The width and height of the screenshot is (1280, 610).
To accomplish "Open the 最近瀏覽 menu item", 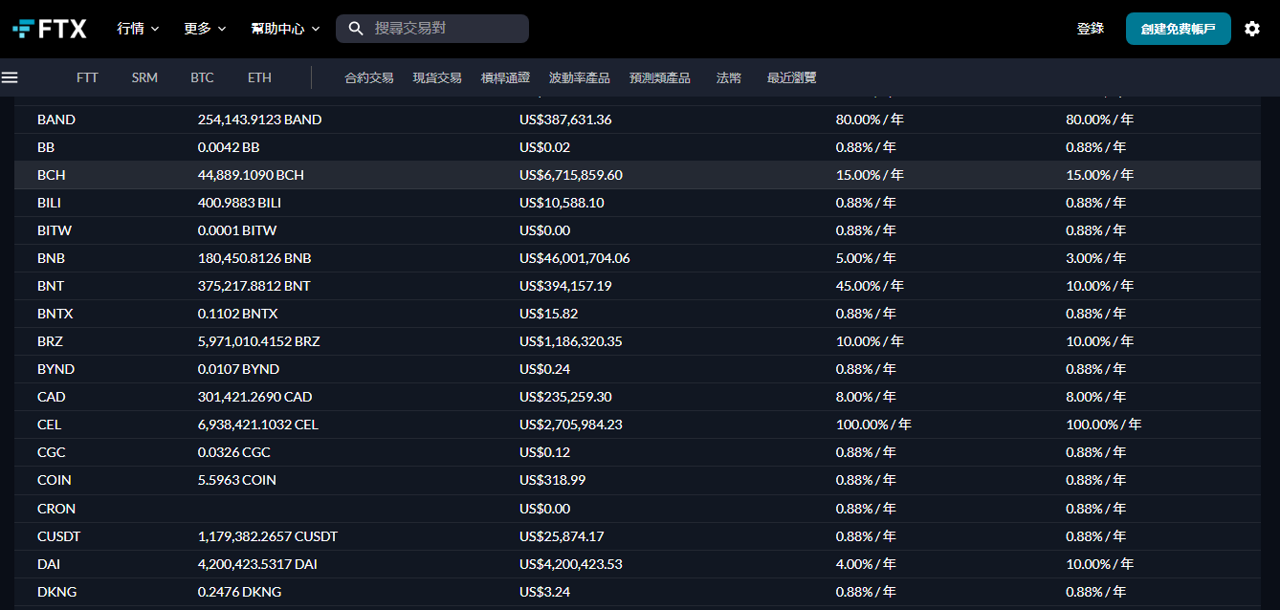I will pyautogui.click(x=792, y=77).
